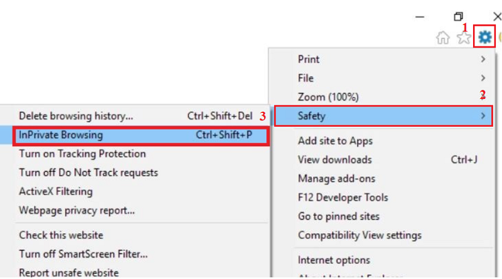
Task: Open View downloads
Action: tap(335, 160)
